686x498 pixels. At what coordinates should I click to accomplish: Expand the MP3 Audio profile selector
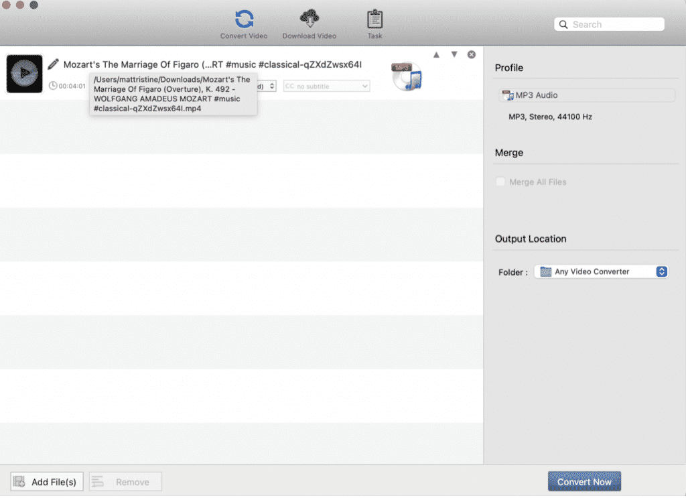click(586, 95)
